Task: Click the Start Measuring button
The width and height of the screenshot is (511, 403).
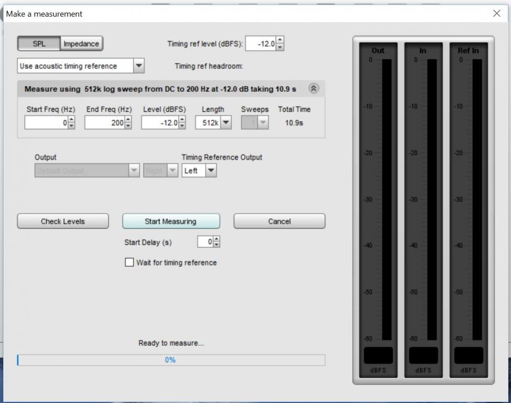Action: (171, 221)
